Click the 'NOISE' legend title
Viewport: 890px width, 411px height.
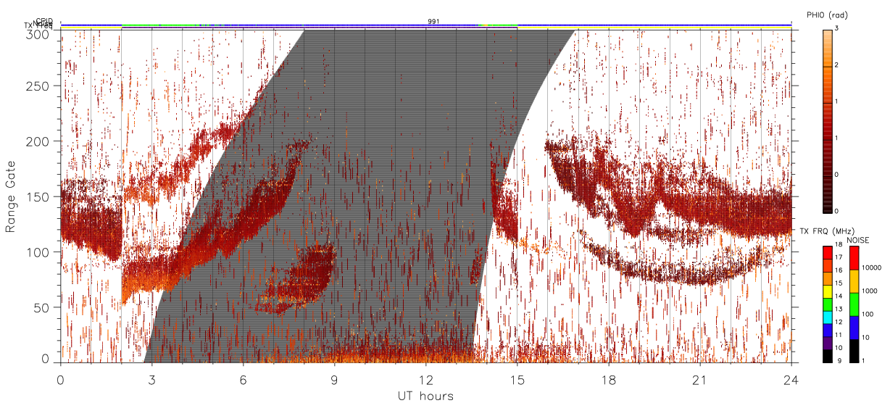[x=858, y=239]
